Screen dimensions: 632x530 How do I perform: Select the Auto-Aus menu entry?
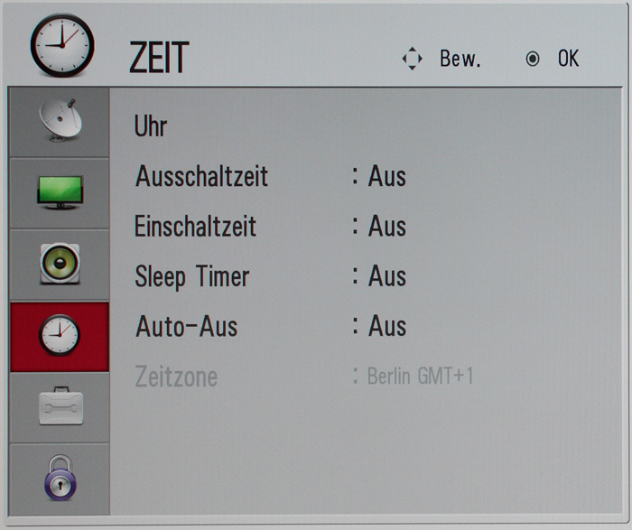point(187,326)
